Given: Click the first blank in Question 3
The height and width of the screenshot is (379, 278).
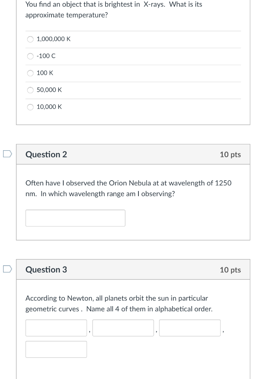Looking at the screenshot, I should [x=56, y=328].
